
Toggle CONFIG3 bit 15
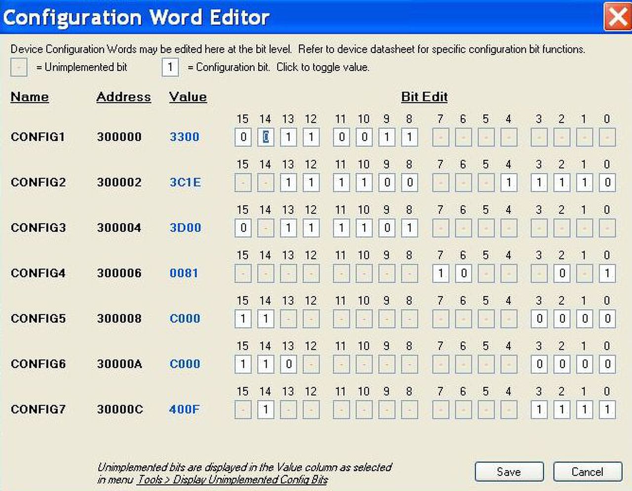(x=243, y=228)
